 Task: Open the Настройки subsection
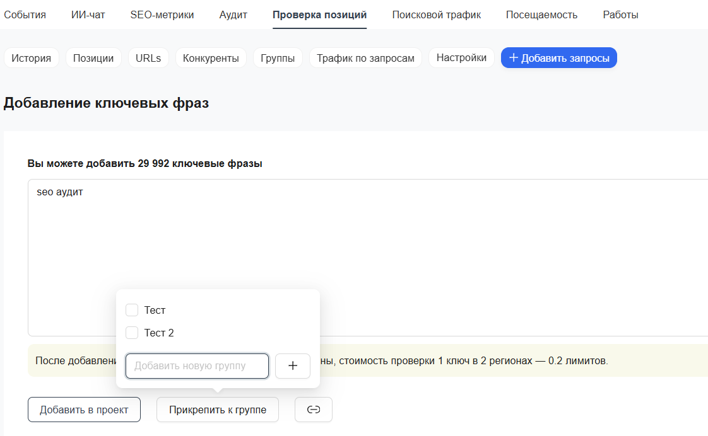click(461, 58)
